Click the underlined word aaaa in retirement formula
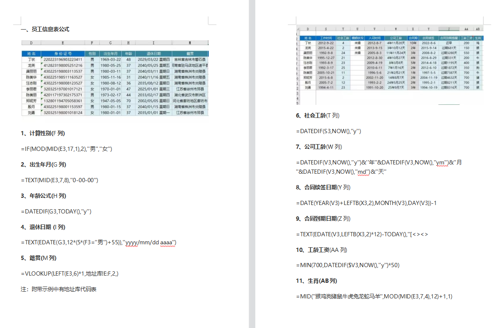Image resolution: width=503 pixels, height=328 pixels. pos(166,243)
